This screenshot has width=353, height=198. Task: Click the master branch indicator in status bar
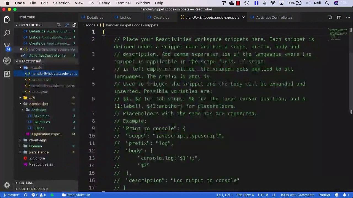point(12,195)
